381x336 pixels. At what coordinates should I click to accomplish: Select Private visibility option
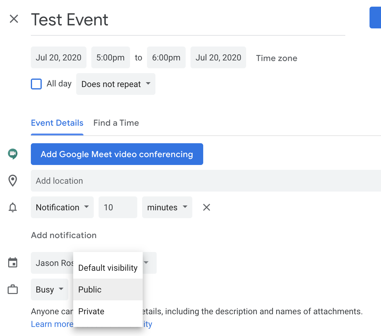pyautogui.click(x=108, y=311)
